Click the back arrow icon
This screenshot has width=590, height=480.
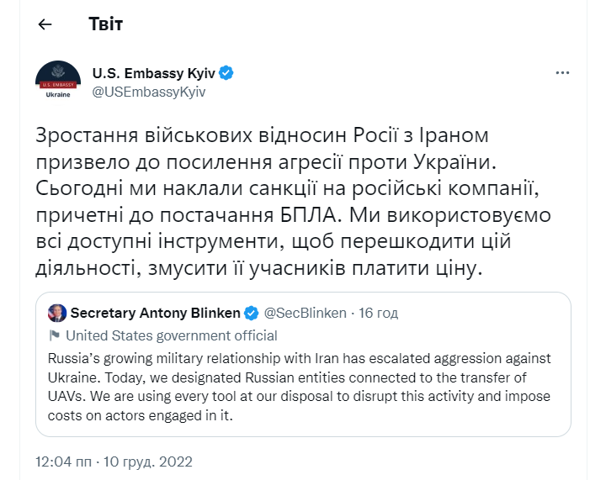click(45, 24)
